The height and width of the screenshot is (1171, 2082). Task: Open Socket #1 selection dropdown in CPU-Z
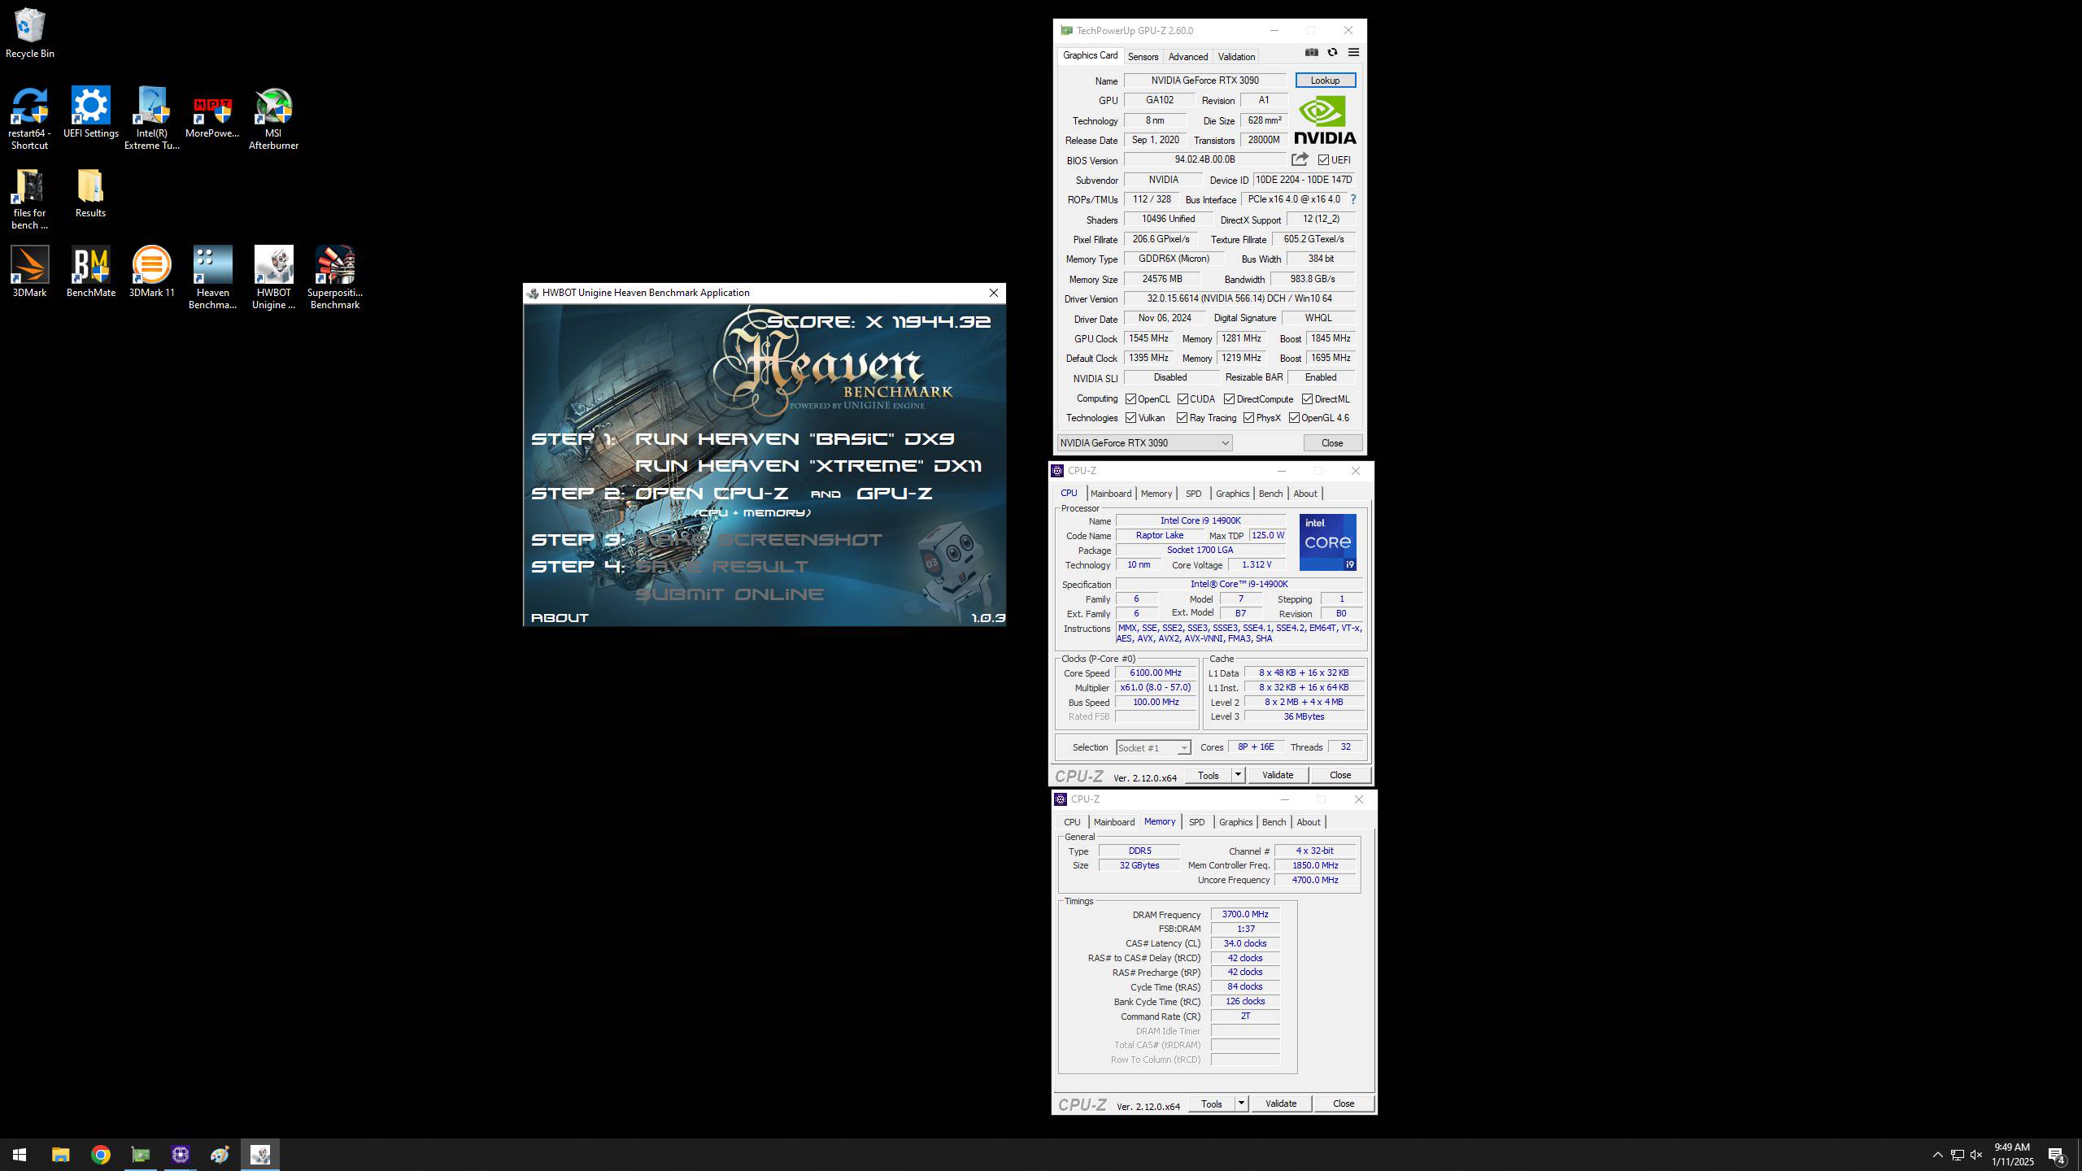pos(1153,748)
